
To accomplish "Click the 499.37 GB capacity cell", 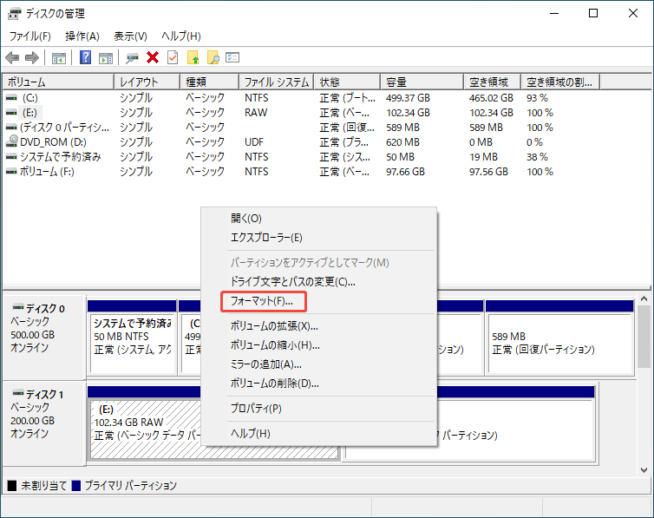I will (x=408, y=98).
